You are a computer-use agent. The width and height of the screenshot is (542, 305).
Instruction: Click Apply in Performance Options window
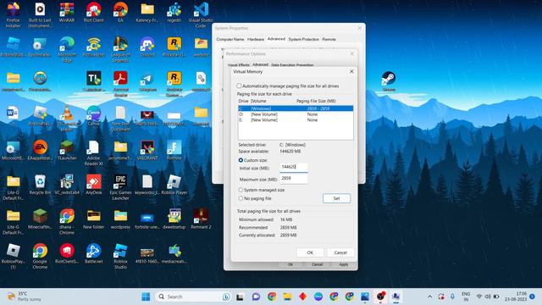pos(343,264)
